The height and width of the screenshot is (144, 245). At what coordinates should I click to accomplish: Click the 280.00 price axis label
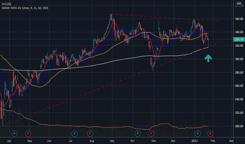tap(239, 72)
